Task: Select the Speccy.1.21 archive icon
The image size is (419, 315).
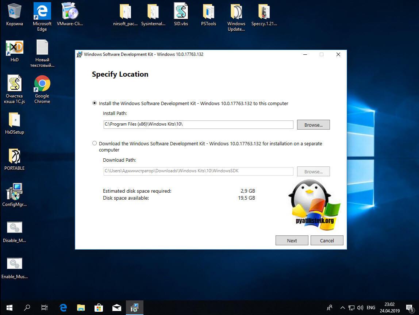Action: pyautogui.click(x=264, y=15)
